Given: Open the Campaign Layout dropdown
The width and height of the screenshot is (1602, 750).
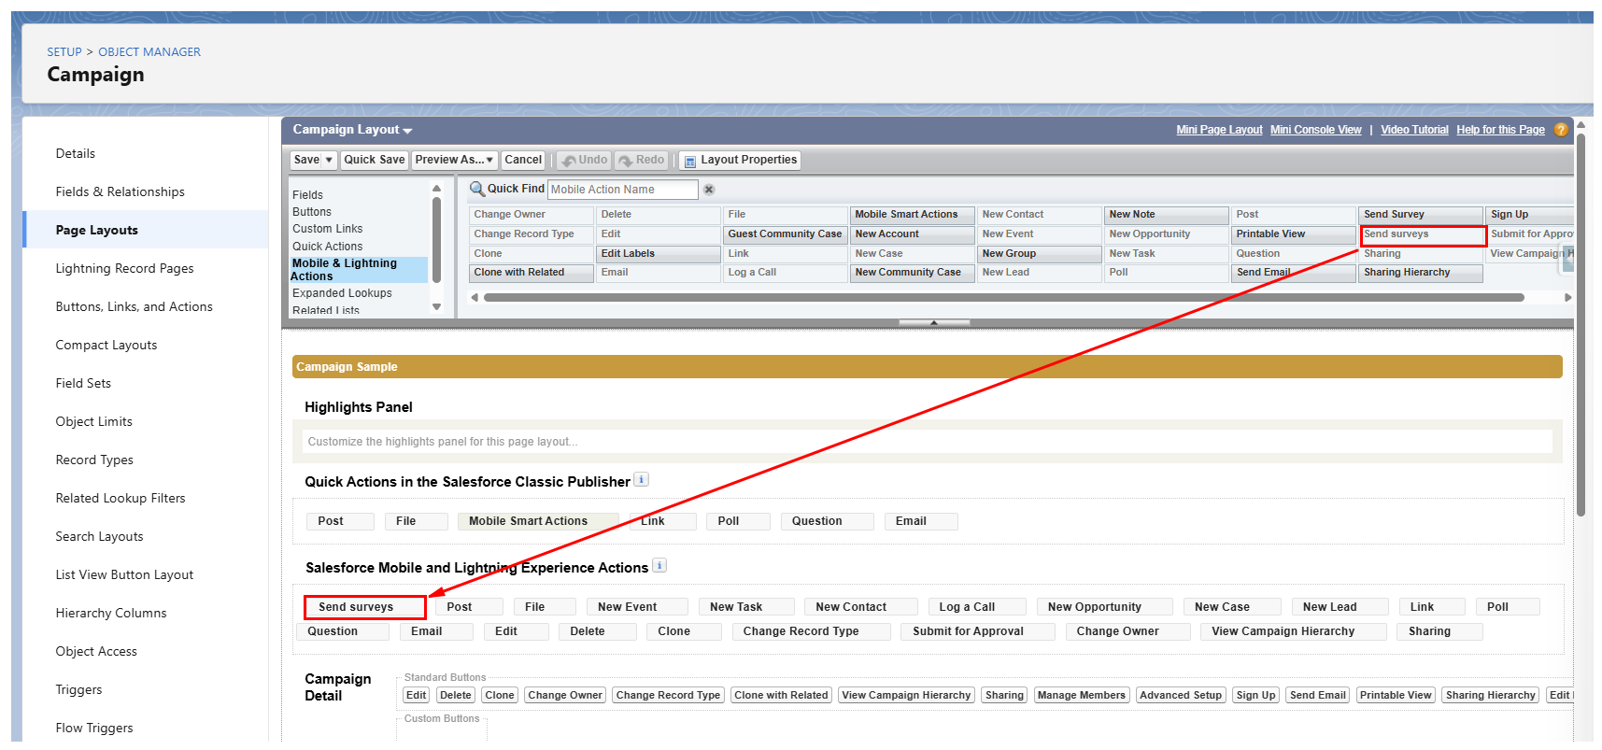Looking at the screenshot, I should 407,131.
